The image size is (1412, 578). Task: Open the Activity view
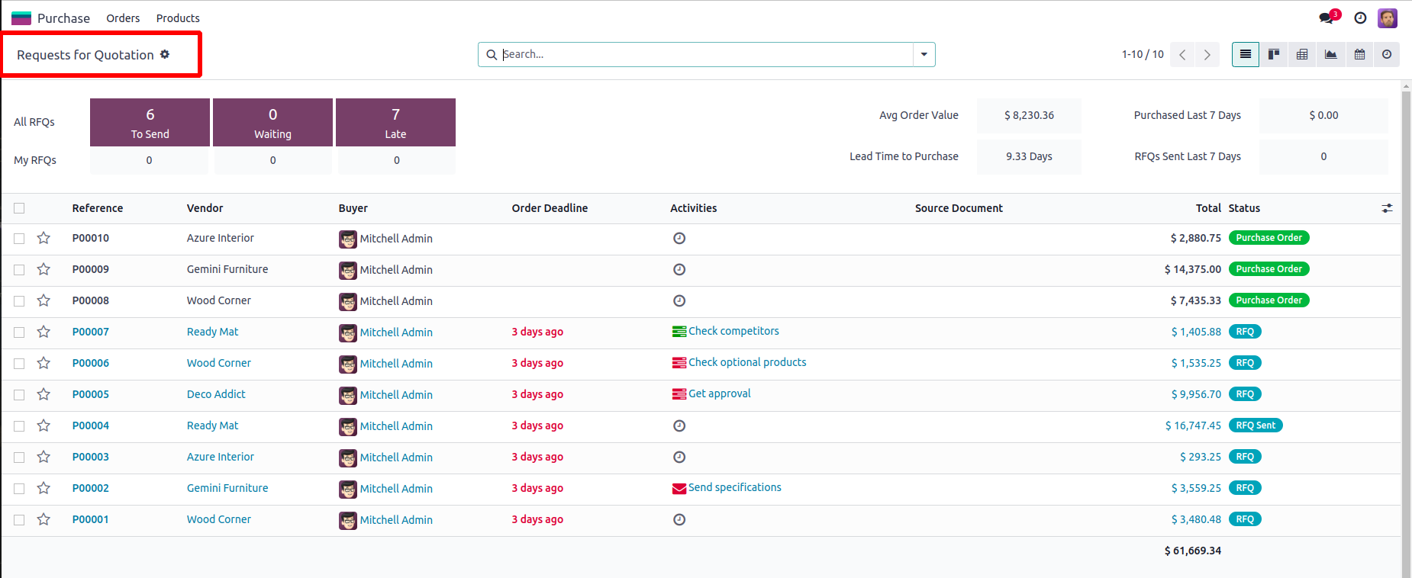pyautogui.click(x=1387, y=54)
